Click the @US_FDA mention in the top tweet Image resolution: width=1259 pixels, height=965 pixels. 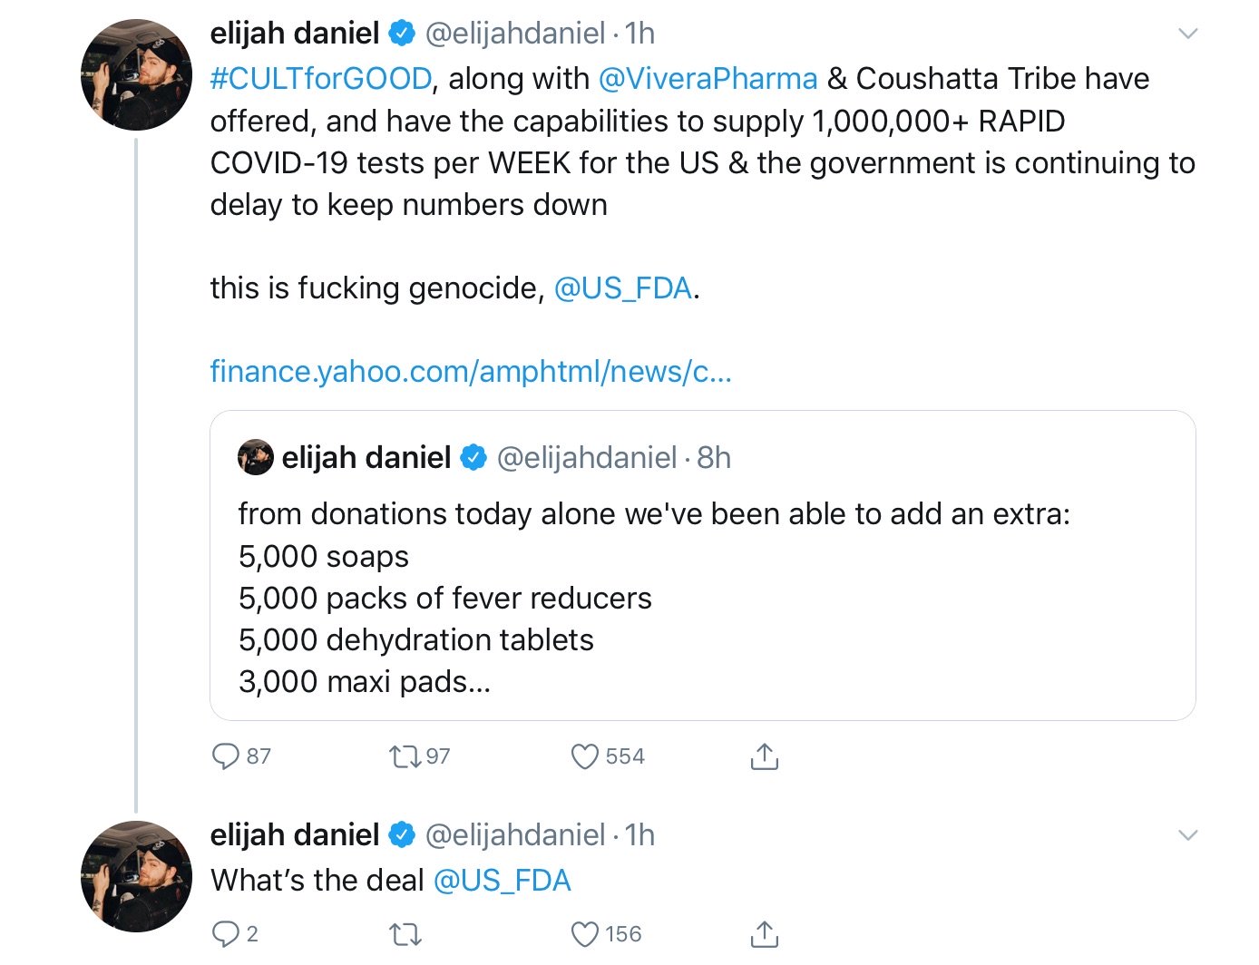click(622, 288)
